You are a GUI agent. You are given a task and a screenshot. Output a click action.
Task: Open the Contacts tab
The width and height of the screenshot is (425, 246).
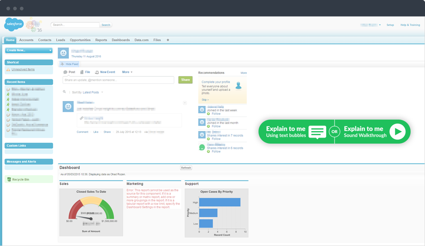pyautogui.click(x=45, y=40)
